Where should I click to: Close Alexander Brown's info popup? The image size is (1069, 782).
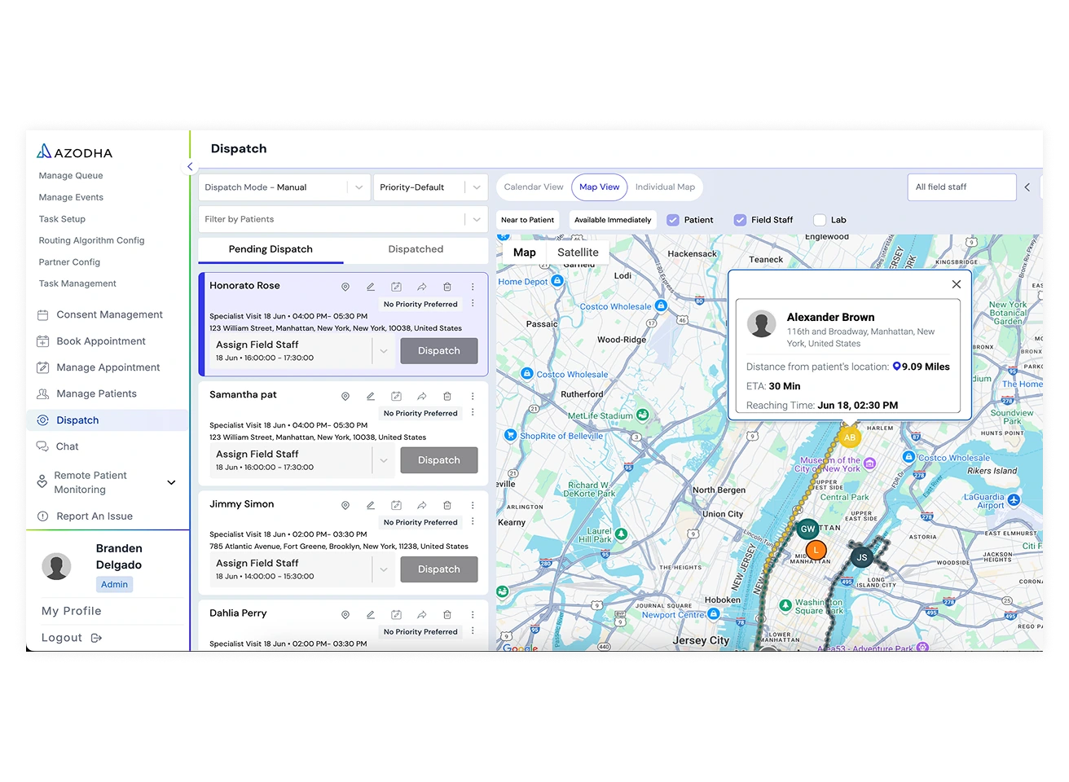click(956, 284)
